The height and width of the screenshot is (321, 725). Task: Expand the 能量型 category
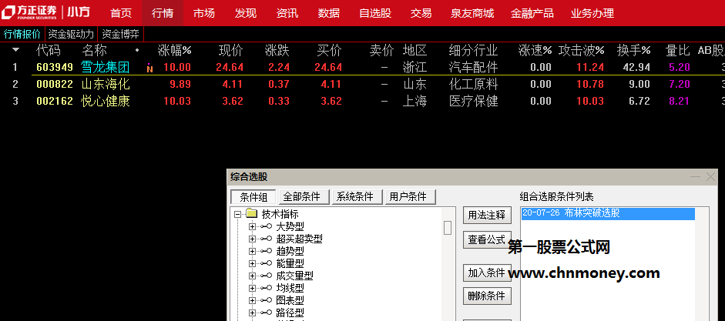point(252,263)
